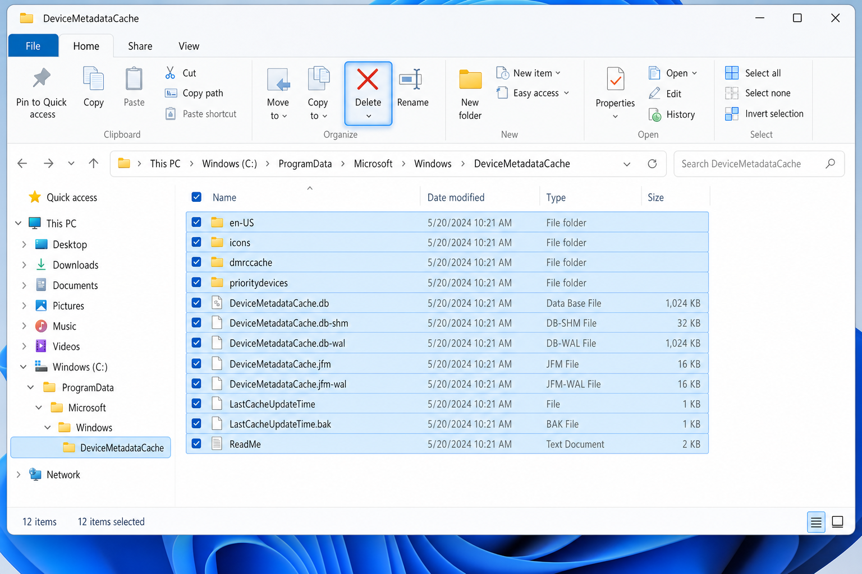This screenshot has width=862, height=574.
Task: Refresh the current folder view
Action: click(x=652, y=164)
